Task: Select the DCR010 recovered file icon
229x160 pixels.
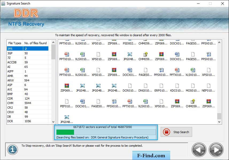Action: pos(130,86)
